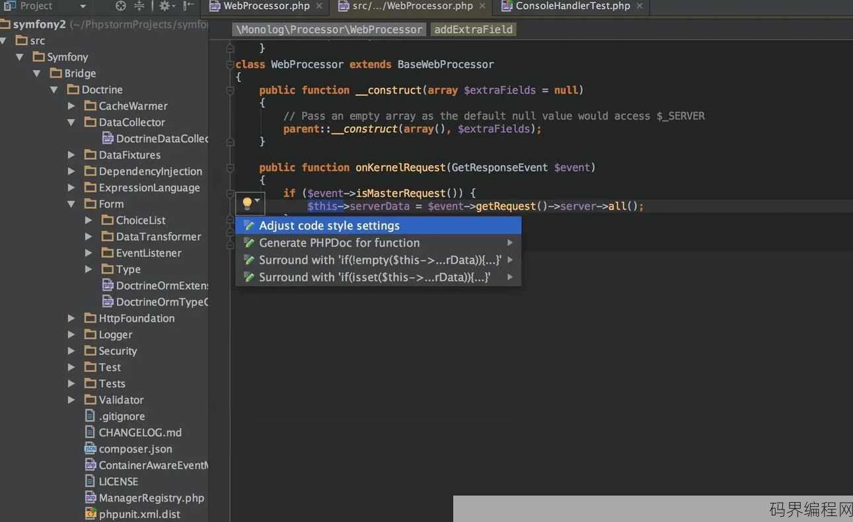This screenshot has height=522, width=853.
Task: Select the EventListener folder
Action: click(x=149, y=253)
